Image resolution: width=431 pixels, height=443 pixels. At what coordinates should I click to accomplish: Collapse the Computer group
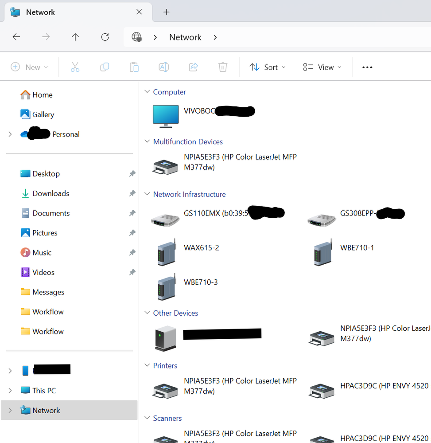click(x=148, y=92)
